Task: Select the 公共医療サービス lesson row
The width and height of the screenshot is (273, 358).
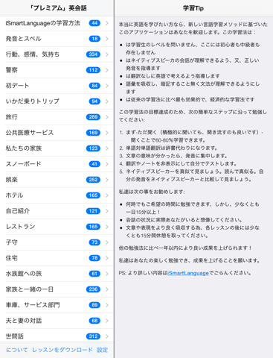Action: point(57,133)
